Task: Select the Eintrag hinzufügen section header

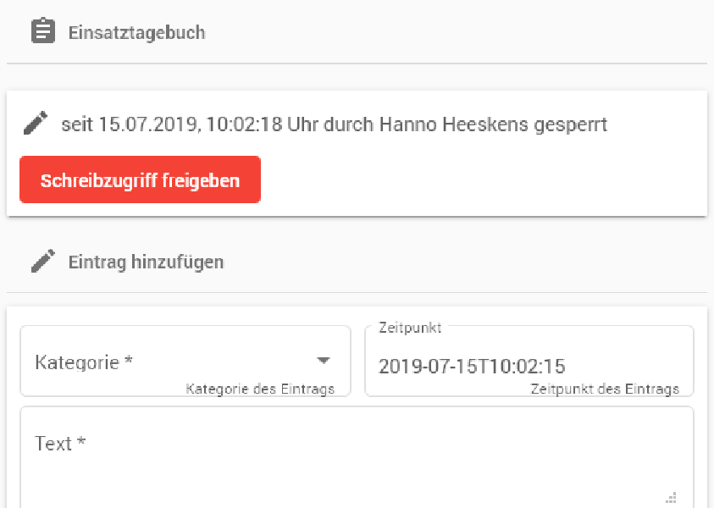Action: point(146,262)
